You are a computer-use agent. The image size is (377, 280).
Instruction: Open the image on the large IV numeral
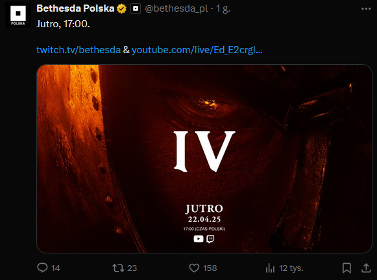click(x=204, y=151)
